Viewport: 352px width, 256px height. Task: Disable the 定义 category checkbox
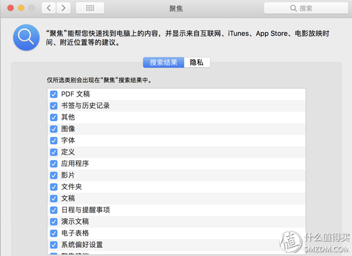click(53, 152)
